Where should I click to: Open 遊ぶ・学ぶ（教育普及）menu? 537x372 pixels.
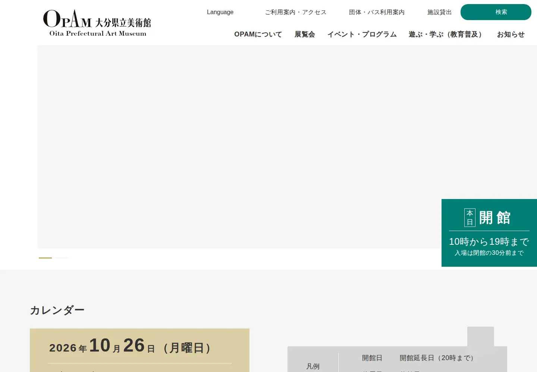pyautogui.click(x=447, y=34)
